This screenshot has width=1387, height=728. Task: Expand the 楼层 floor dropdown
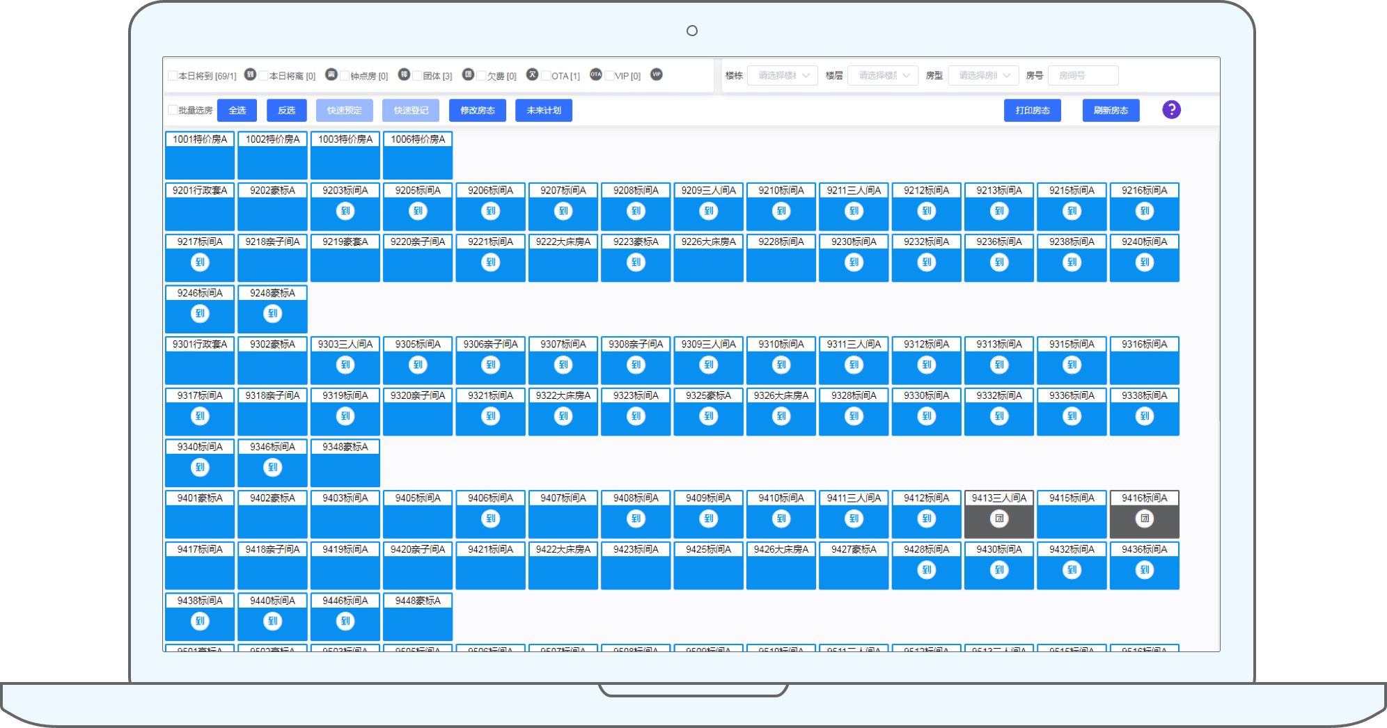coord(882,76)
